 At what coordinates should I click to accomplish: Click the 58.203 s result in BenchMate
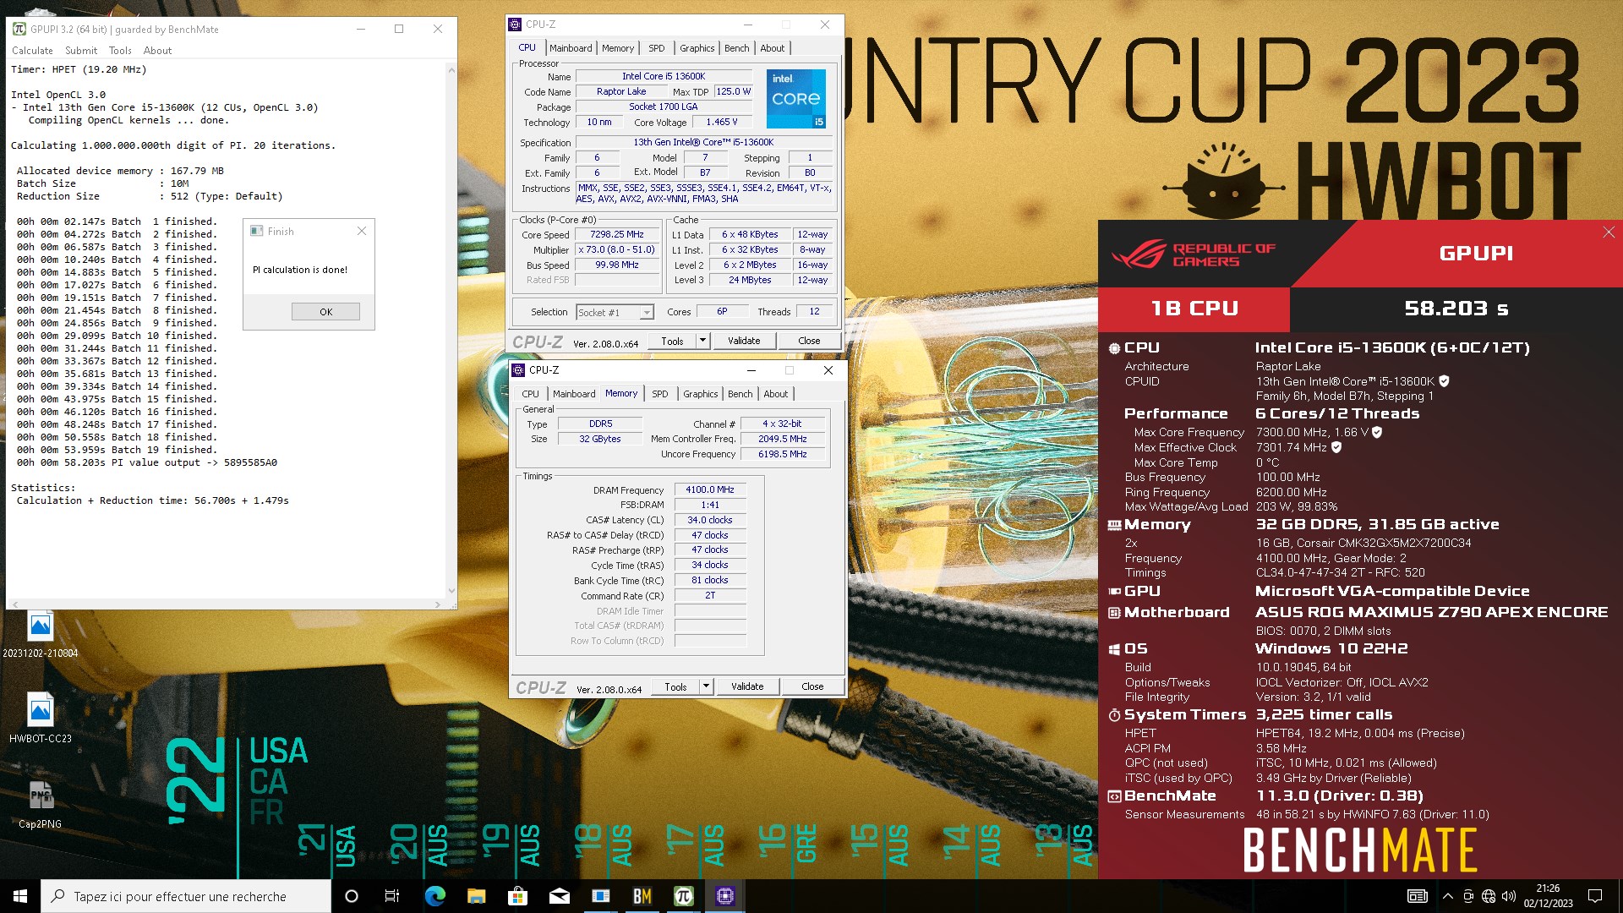point(1456,309)
